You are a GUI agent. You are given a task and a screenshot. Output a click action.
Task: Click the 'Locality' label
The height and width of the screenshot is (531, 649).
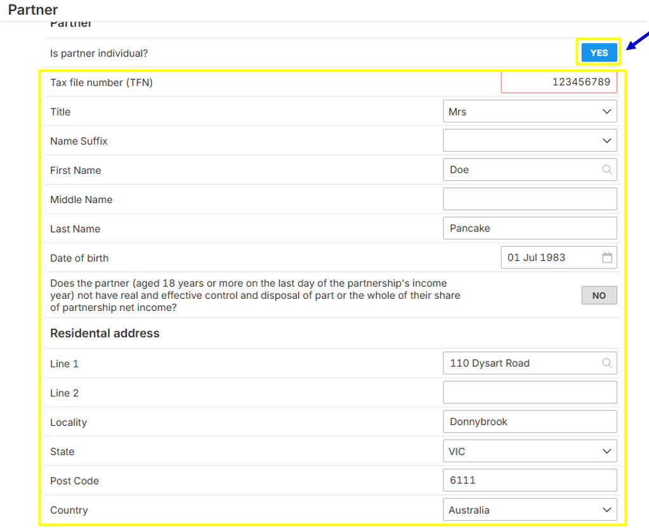coord(69,423)
